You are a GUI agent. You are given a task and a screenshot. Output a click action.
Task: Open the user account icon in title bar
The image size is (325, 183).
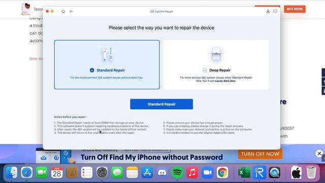point(268,11)
